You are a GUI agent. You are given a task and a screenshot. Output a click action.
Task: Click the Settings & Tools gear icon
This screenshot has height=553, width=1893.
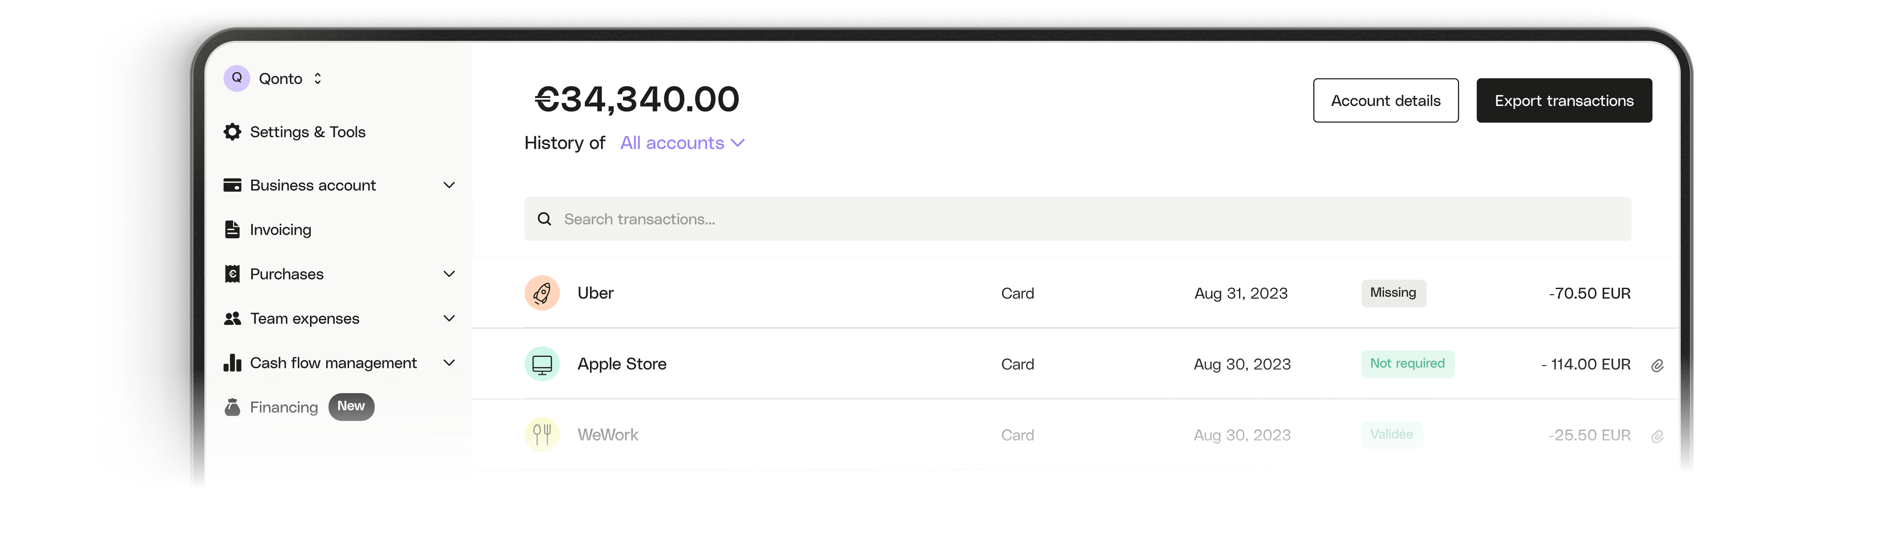tap(232, 132)
